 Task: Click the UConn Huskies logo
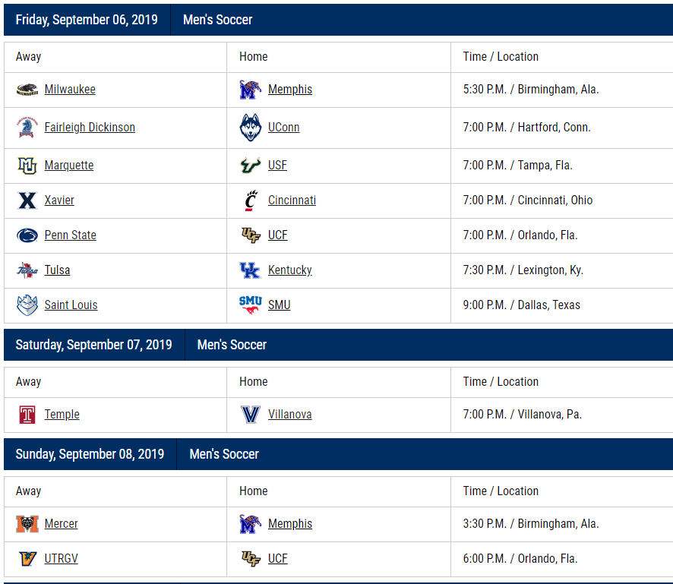click(x=250, y=128)
